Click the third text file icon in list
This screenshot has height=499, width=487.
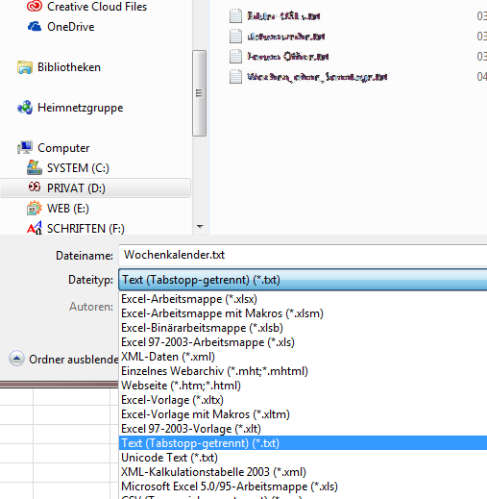[235, 56]
